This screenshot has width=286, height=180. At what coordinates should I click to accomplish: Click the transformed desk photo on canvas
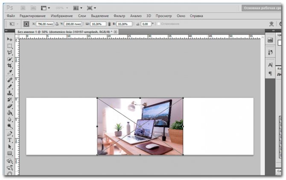pos(140,126)
